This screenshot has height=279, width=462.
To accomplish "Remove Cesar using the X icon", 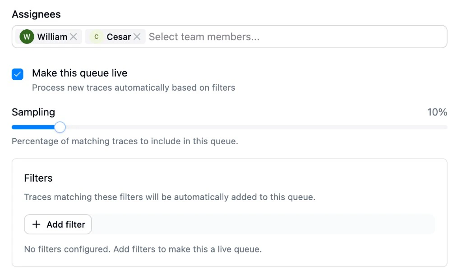I will pos(137,37).
